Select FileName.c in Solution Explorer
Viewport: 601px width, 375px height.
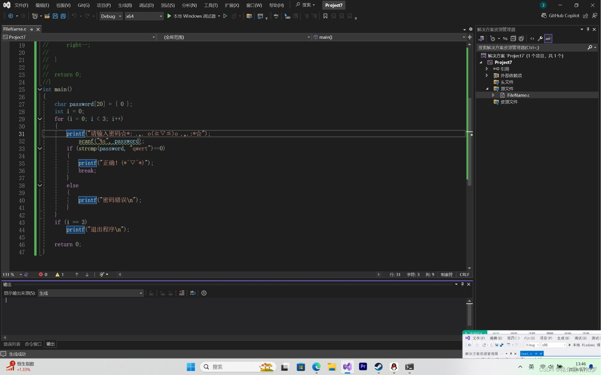point(518,95)
